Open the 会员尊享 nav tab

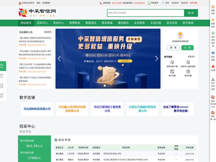139,23
